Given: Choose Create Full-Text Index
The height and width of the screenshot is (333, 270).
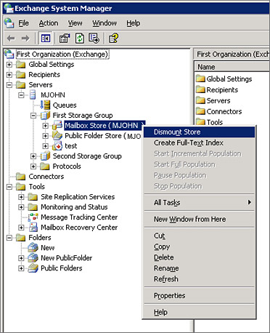Looking at the screenshot, I should point(200,143).
